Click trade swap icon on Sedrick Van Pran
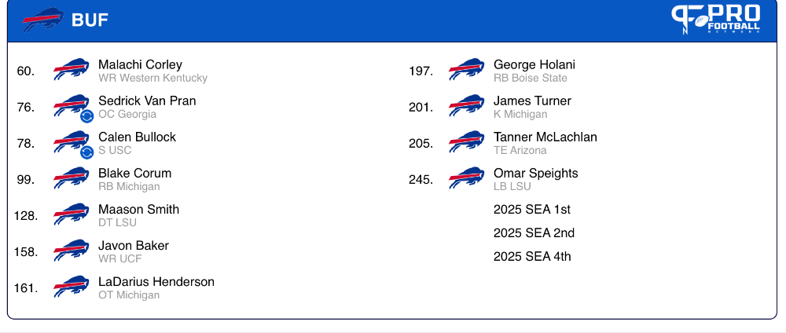The height and width of the screenshot is (333, 786). click(86, 116)
